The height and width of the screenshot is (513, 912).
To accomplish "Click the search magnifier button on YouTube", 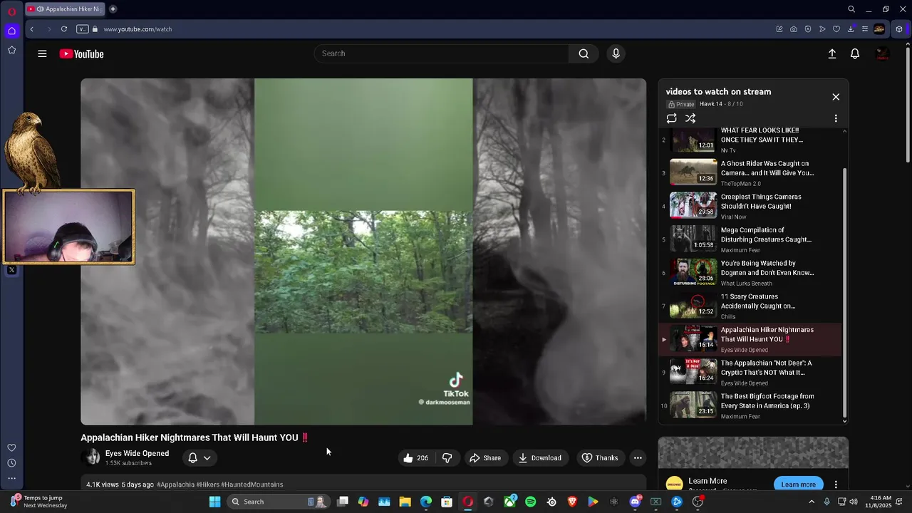I will (x=584, y=53).
